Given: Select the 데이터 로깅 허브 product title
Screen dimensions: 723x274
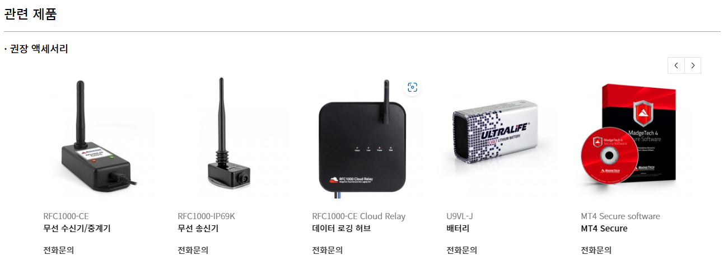Looking at the screenshot, I should click(x=342, y=228).
